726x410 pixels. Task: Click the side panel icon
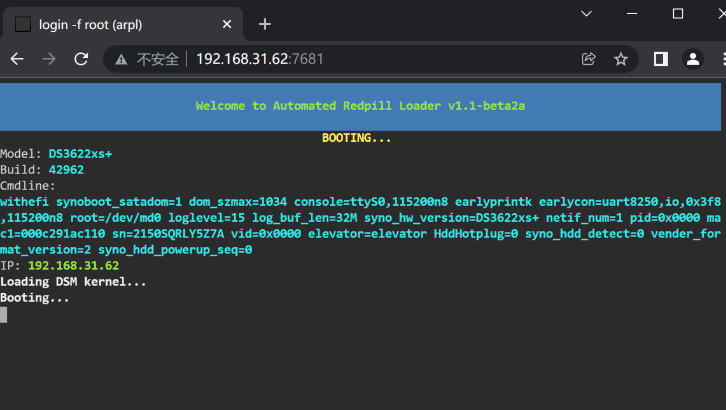660,58
